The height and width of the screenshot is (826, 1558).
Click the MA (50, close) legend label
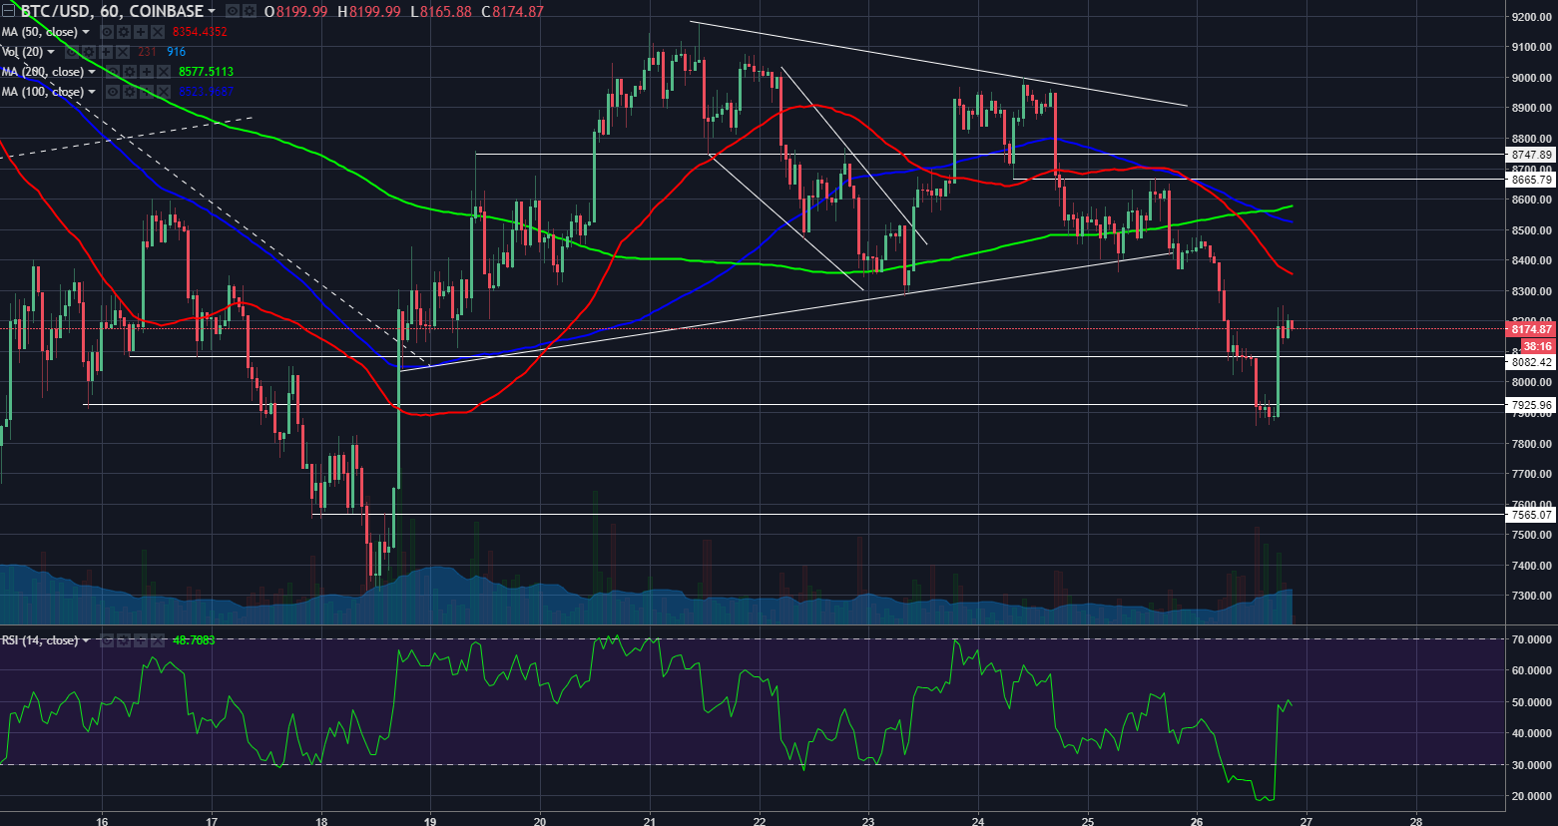[40, 32]
